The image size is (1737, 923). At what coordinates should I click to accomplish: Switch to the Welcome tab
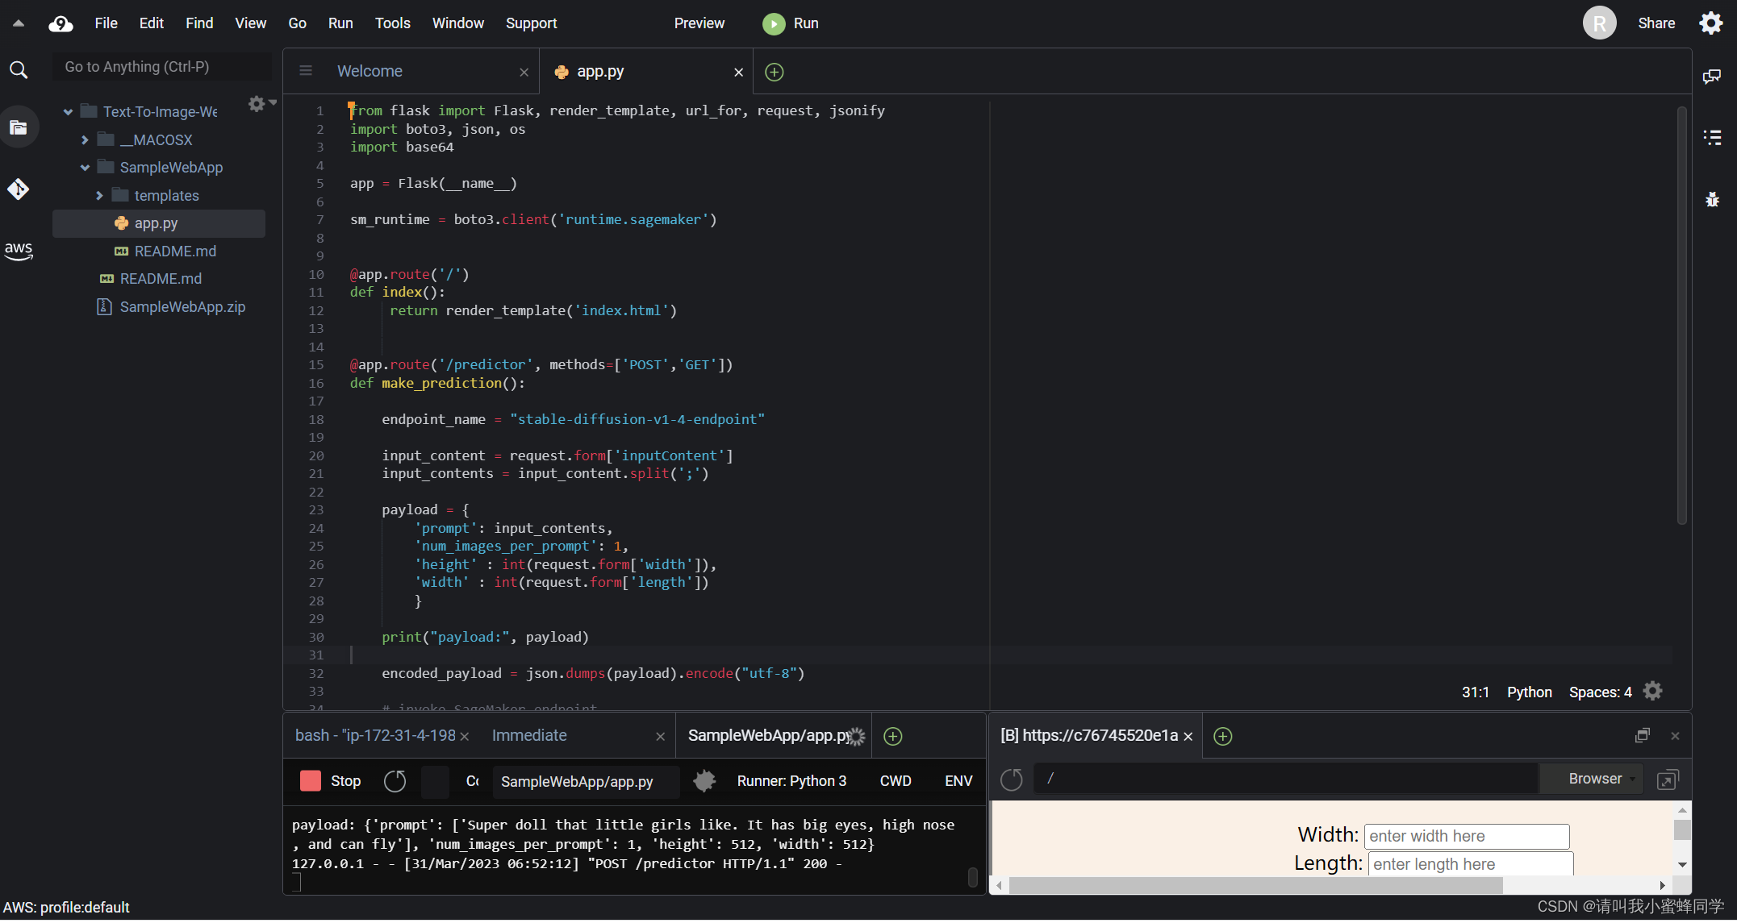tap(370, 71)
